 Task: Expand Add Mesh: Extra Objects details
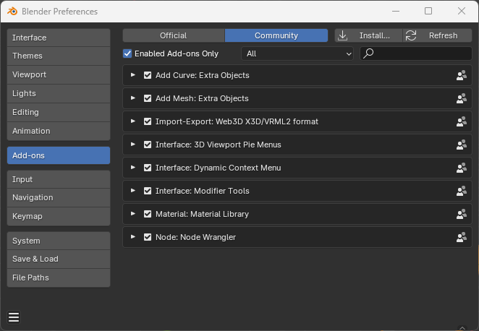click(x=133, y=98)
